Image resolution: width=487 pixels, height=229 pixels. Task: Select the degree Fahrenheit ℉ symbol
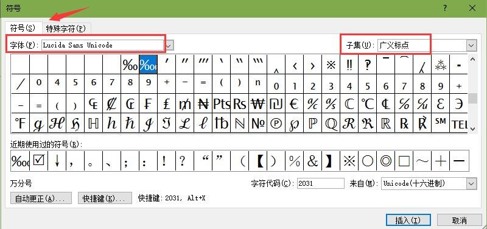point(20,124)
